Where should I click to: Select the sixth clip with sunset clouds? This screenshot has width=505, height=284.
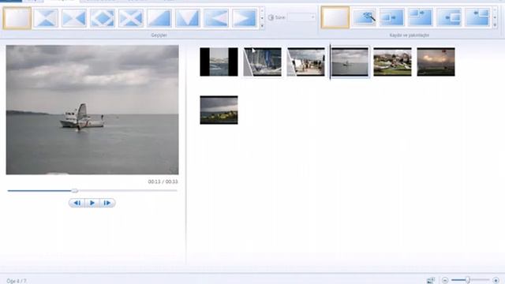point(436,62)
